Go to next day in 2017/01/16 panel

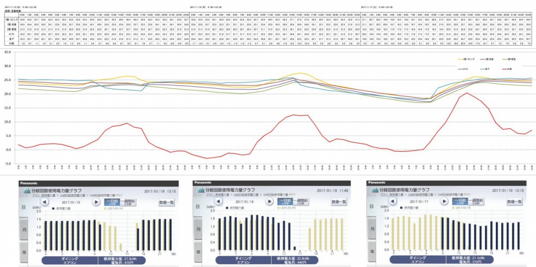270,202
